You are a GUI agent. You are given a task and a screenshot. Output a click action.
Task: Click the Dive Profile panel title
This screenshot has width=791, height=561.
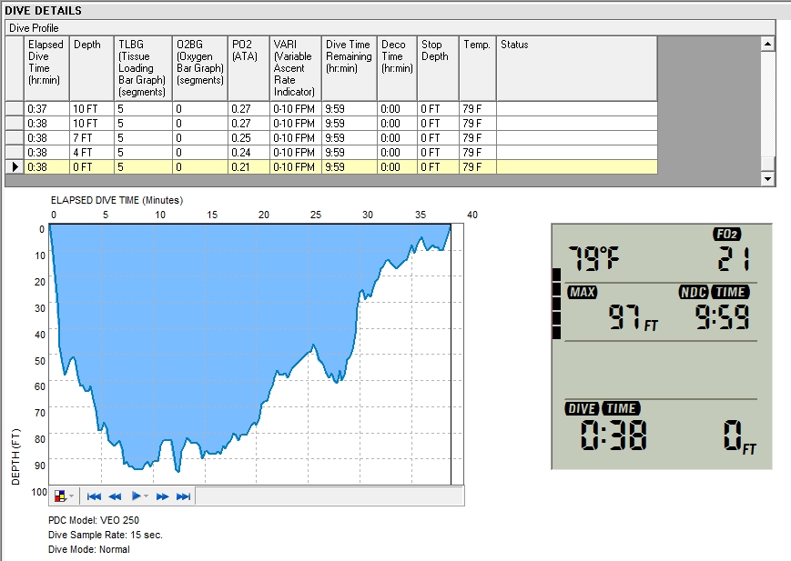pos(34,28)
